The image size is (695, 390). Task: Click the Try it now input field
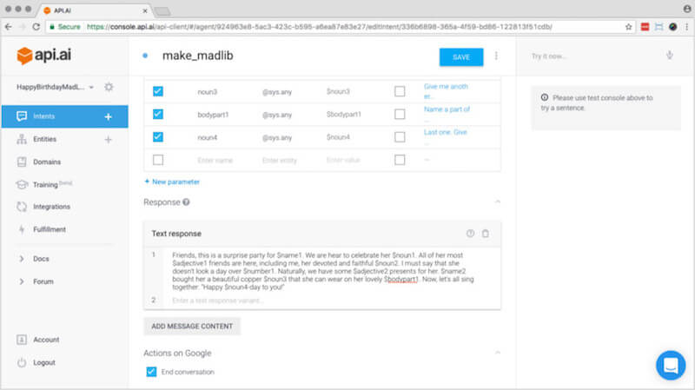(594, 56)
